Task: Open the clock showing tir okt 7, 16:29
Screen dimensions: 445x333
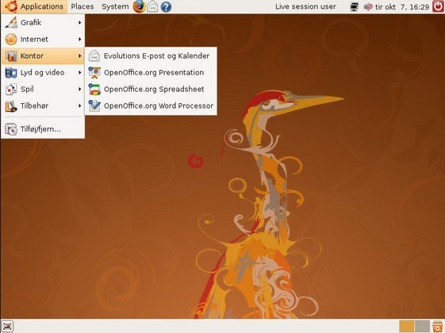Action: tap(402, 7)
